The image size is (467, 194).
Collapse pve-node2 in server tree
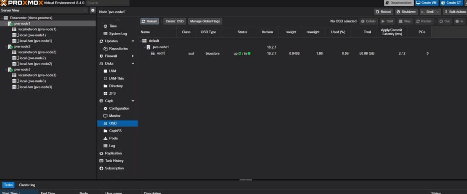pyautogui.click(x=6, y=46)
